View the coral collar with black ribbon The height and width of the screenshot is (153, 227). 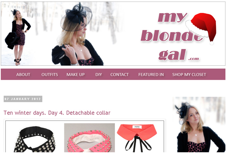[x=137, y=137]
